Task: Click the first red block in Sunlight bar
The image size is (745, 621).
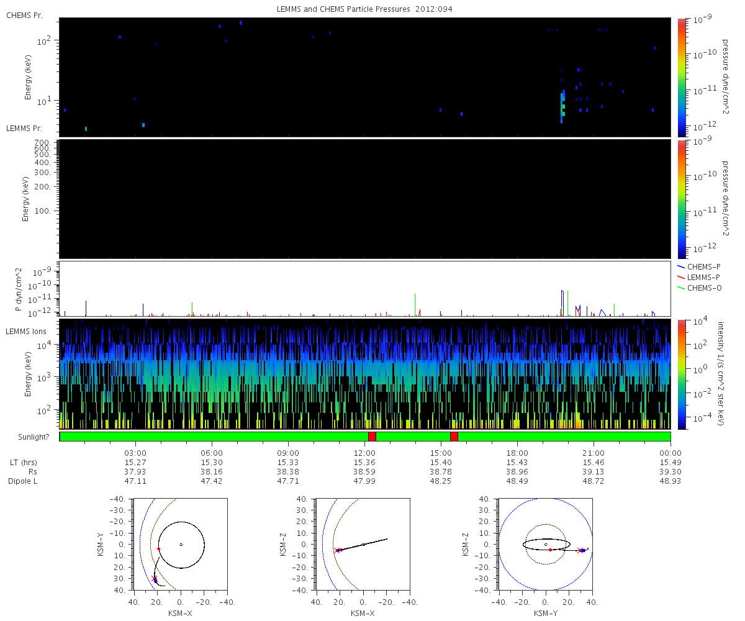Action: point(372,437)
